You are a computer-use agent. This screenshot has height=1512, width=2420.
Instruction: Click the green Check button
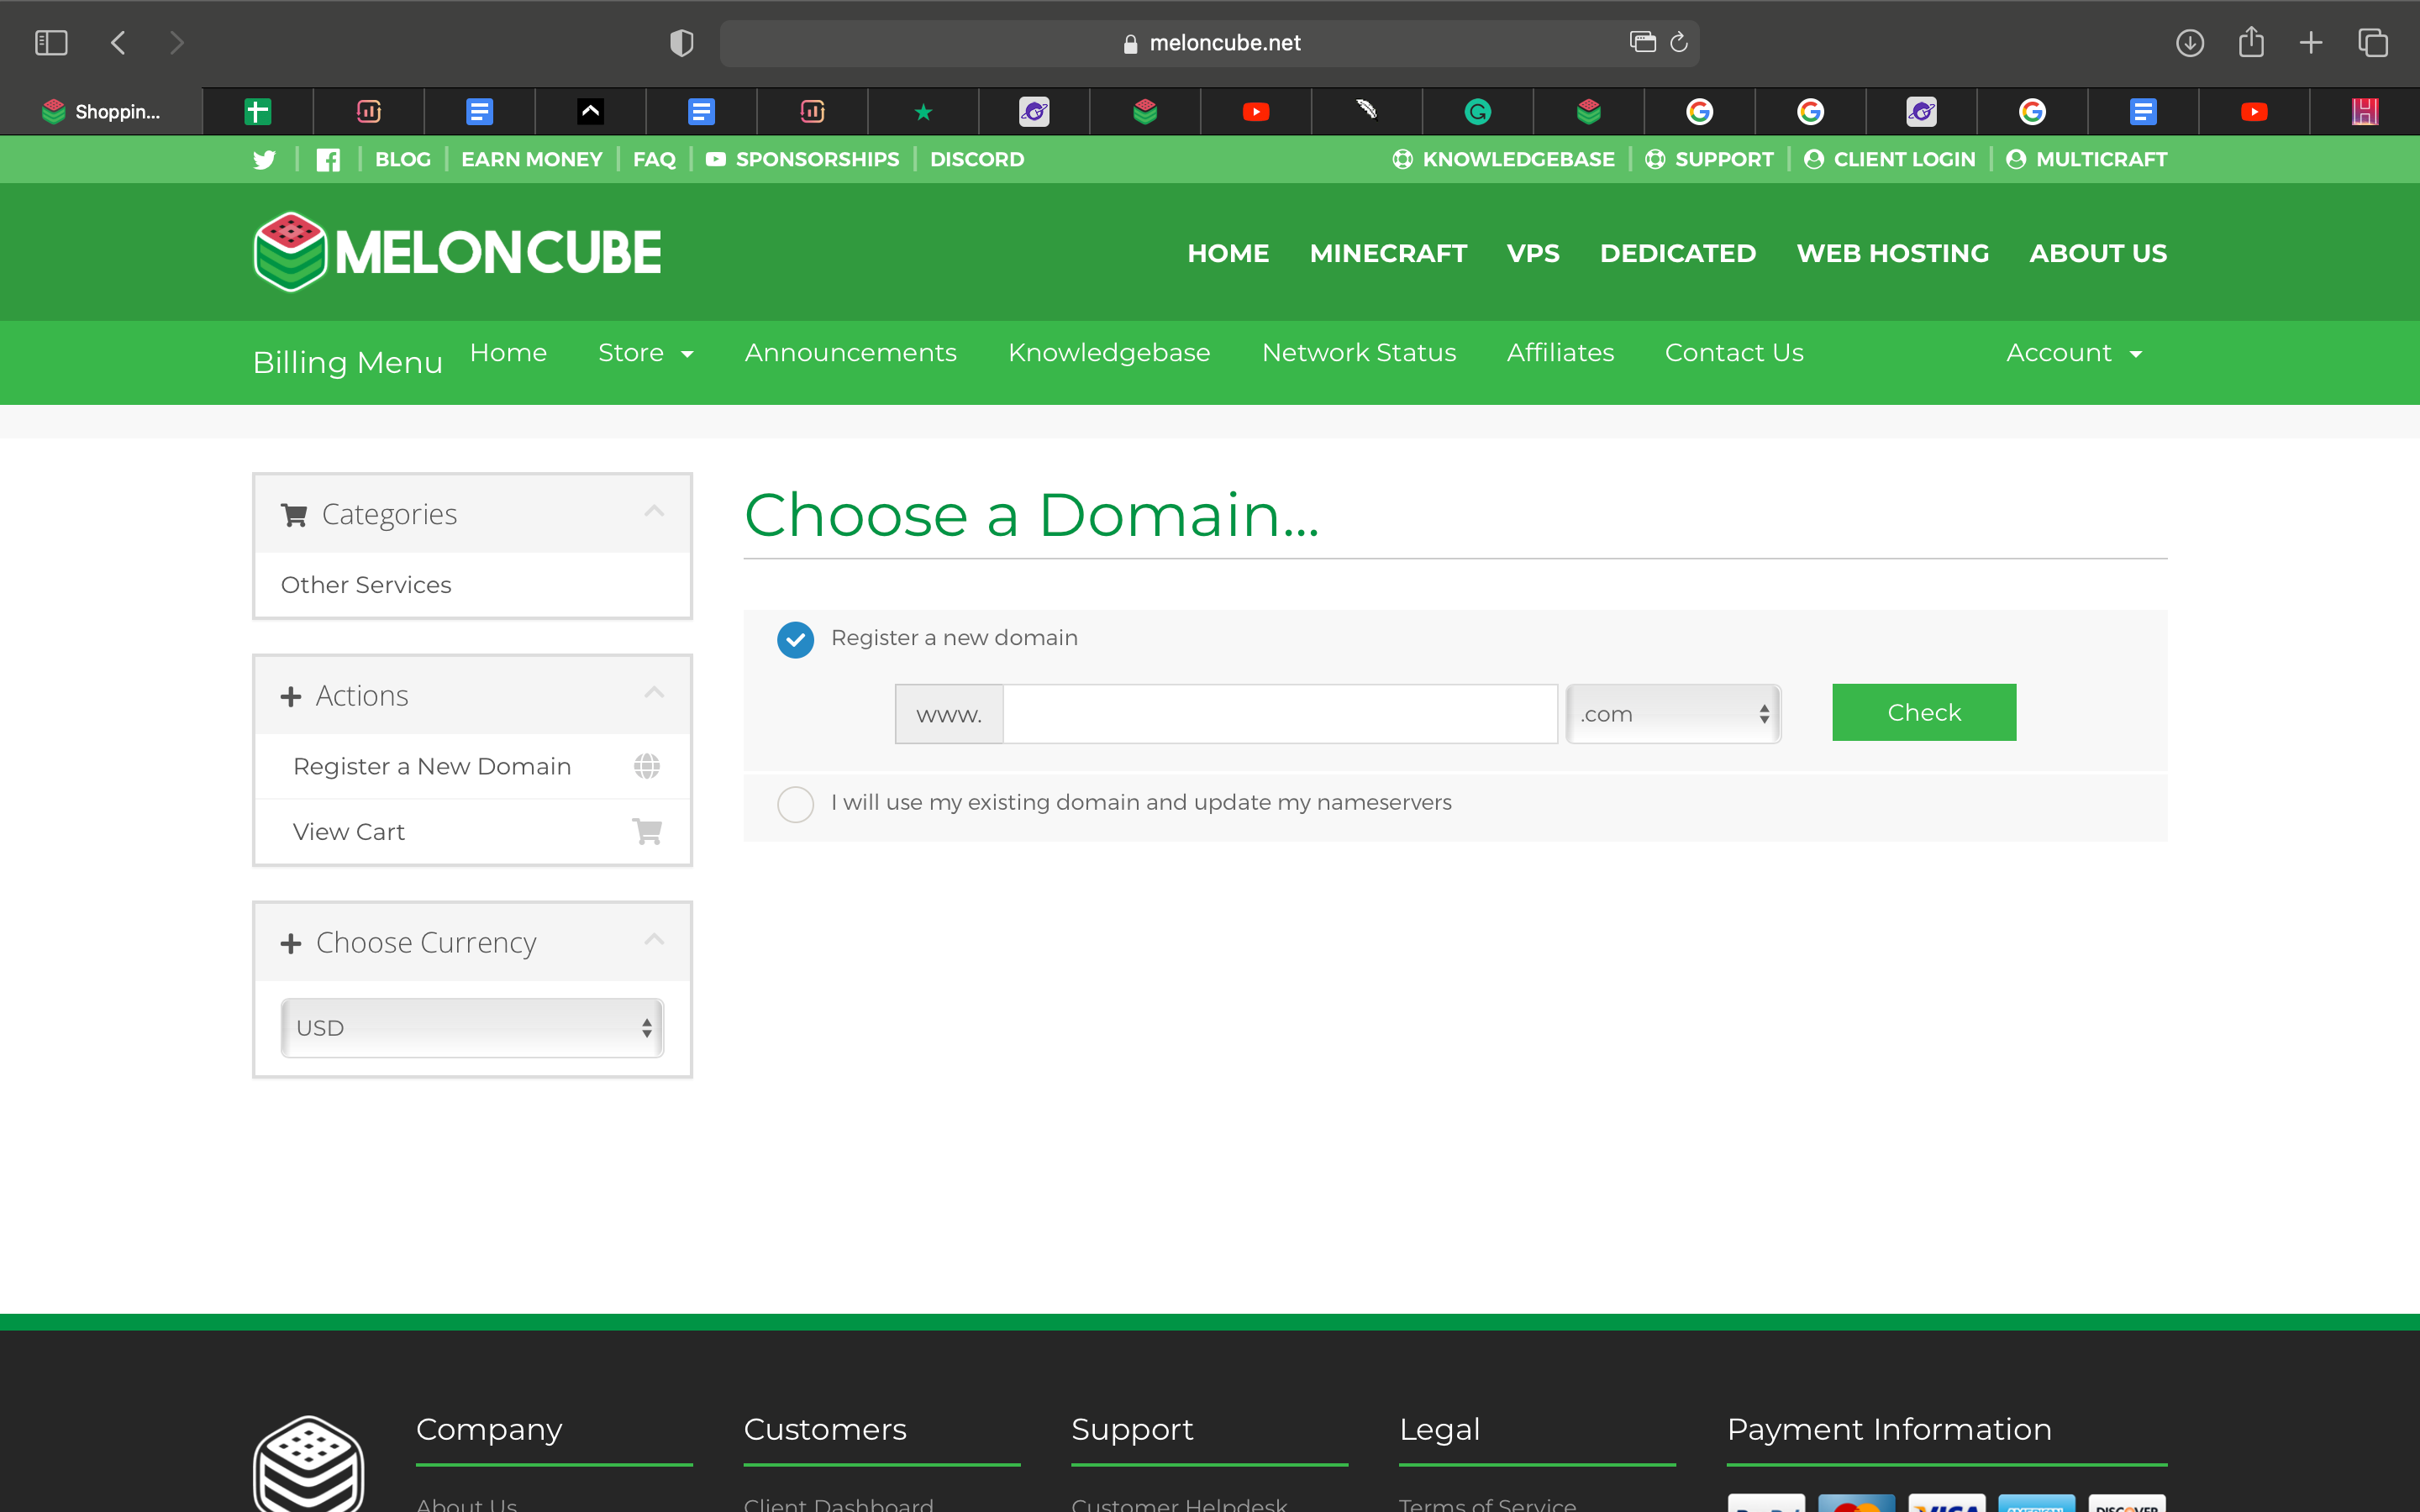pos(1924,712)
